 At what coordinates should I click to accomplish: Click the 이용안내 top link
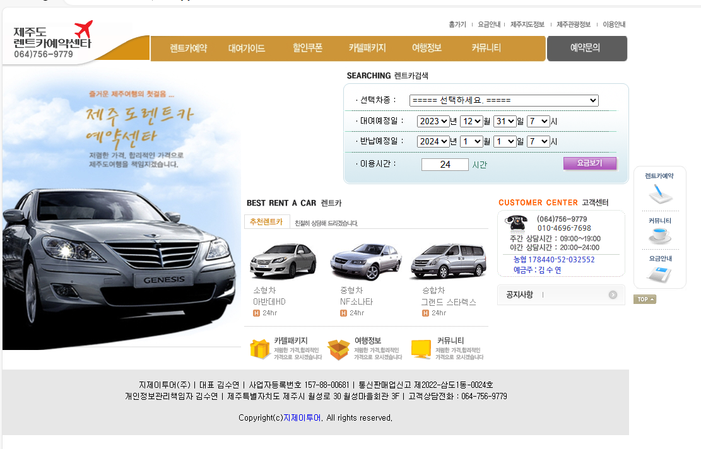(x=615, y=25)
